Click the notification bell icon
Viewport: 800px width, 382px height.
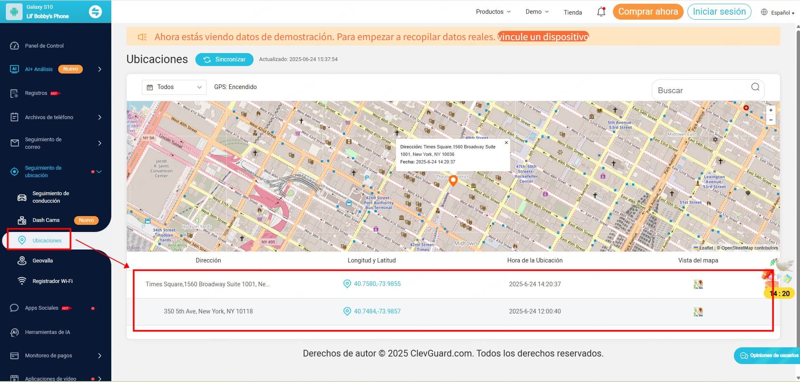[601, 12]
